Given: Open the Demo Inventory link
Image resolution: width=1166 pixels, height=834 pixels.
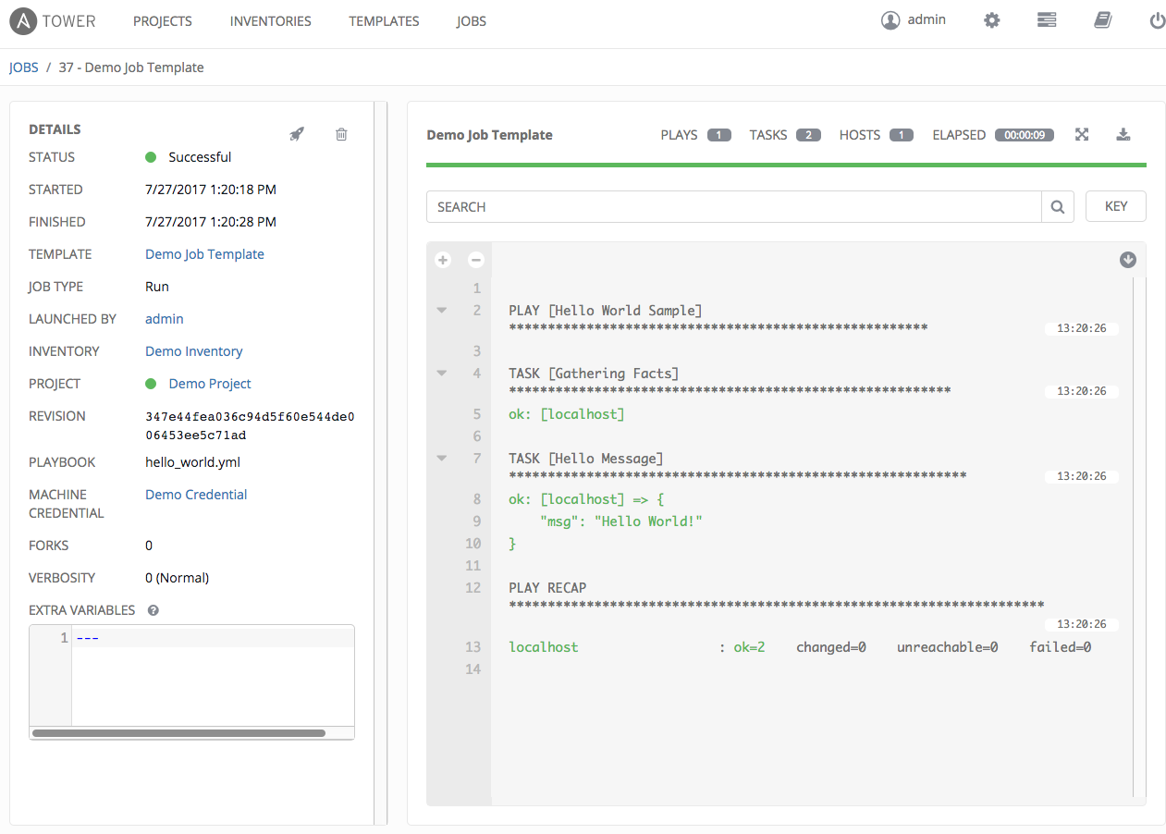Looking at the screenshot, I should point(194,351).
